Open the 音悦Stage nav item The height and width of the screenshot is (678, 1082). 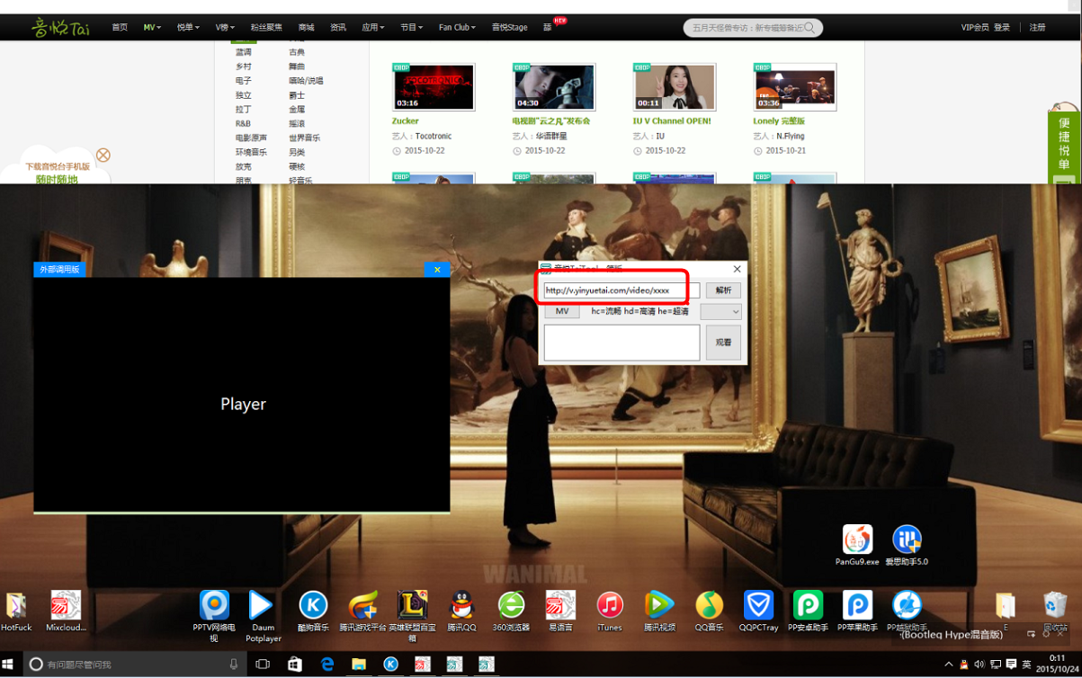(x=509, y=28)
